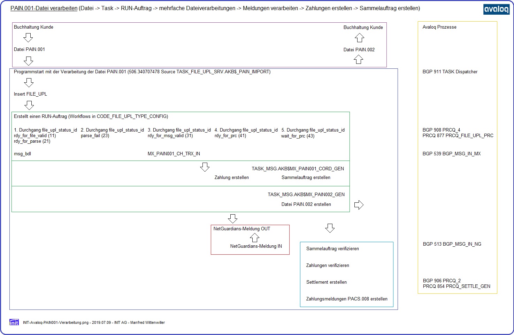The height and width of the screenshot is (335, 514).
Task: Click the Avaloq Prozesse heading
Action: click(439, 27)
